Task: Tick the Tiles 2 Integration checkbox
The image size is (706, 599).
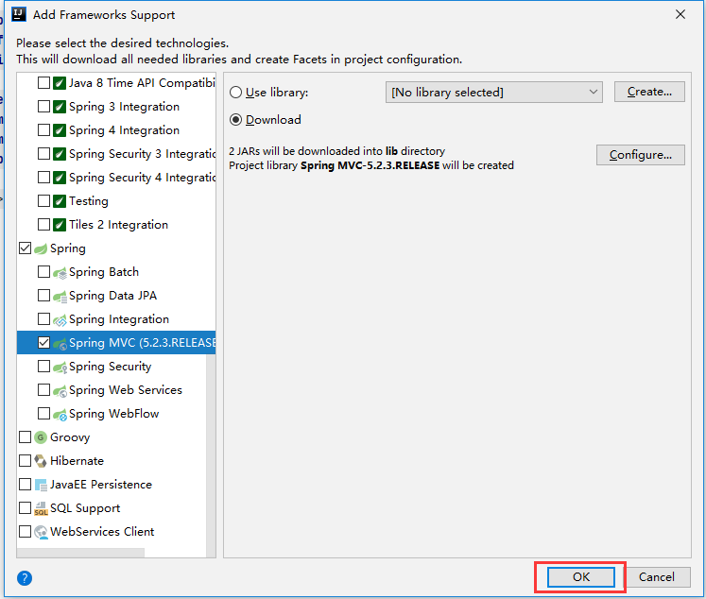Action: click(x=43, y=224)
